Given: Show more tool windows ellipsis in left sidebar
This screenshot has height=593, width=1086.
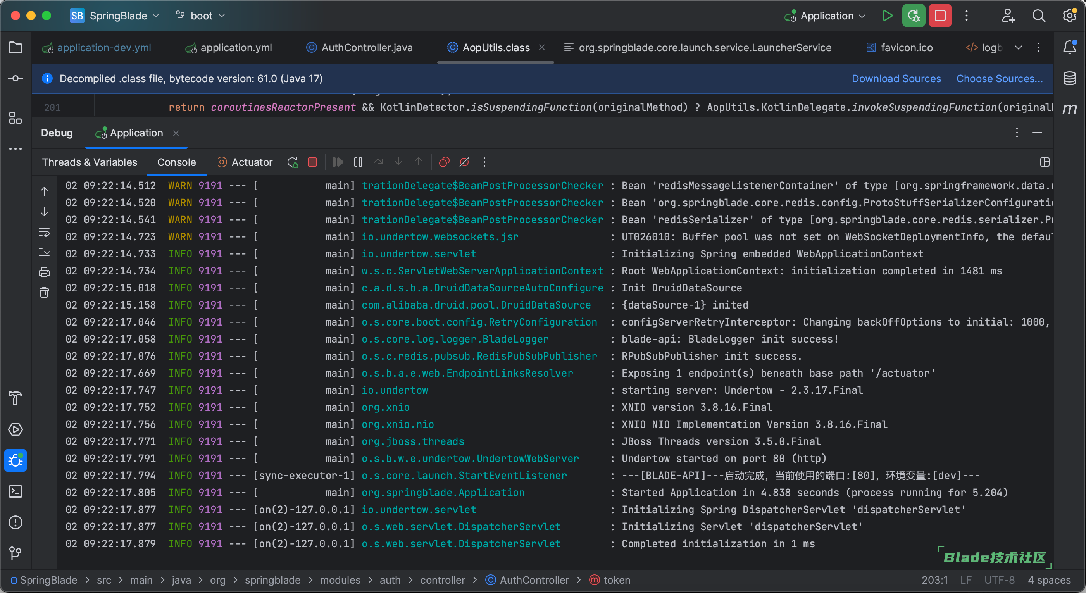Looking at the screenshot, I should tap(16, 149).
